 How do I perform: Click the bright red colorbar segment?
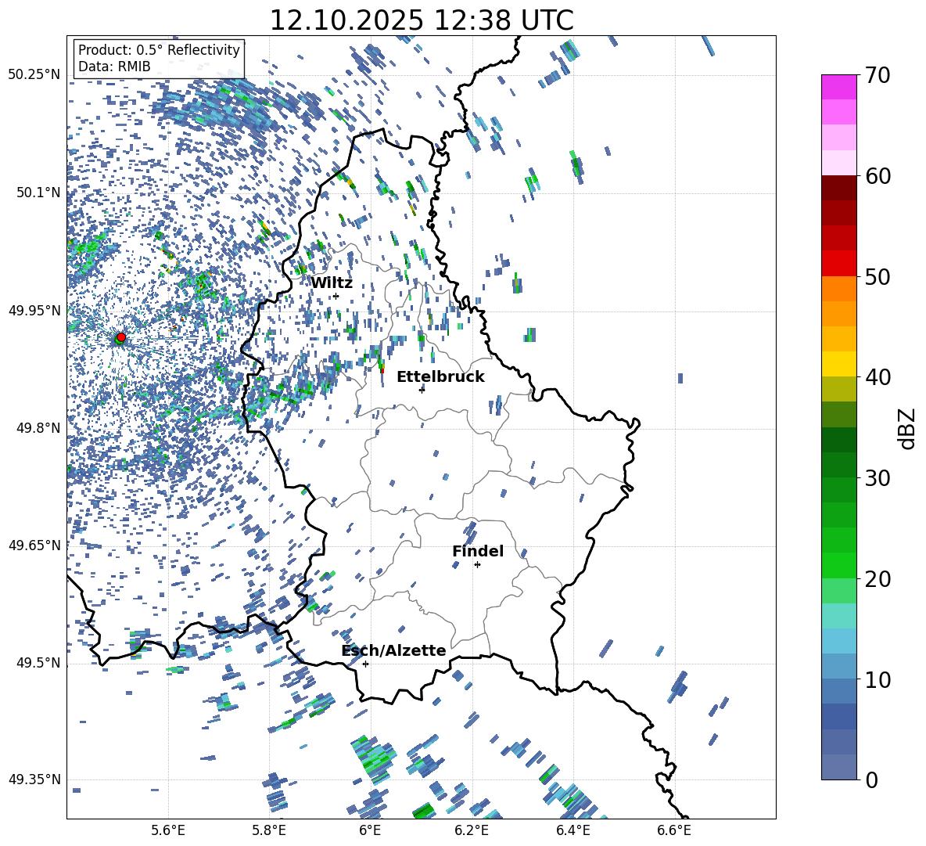coord(839,264)
